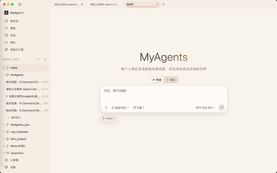Open the 技能与工具 skills icon
Viewport: 277px width, 173px height.
[x=6, y=50]
